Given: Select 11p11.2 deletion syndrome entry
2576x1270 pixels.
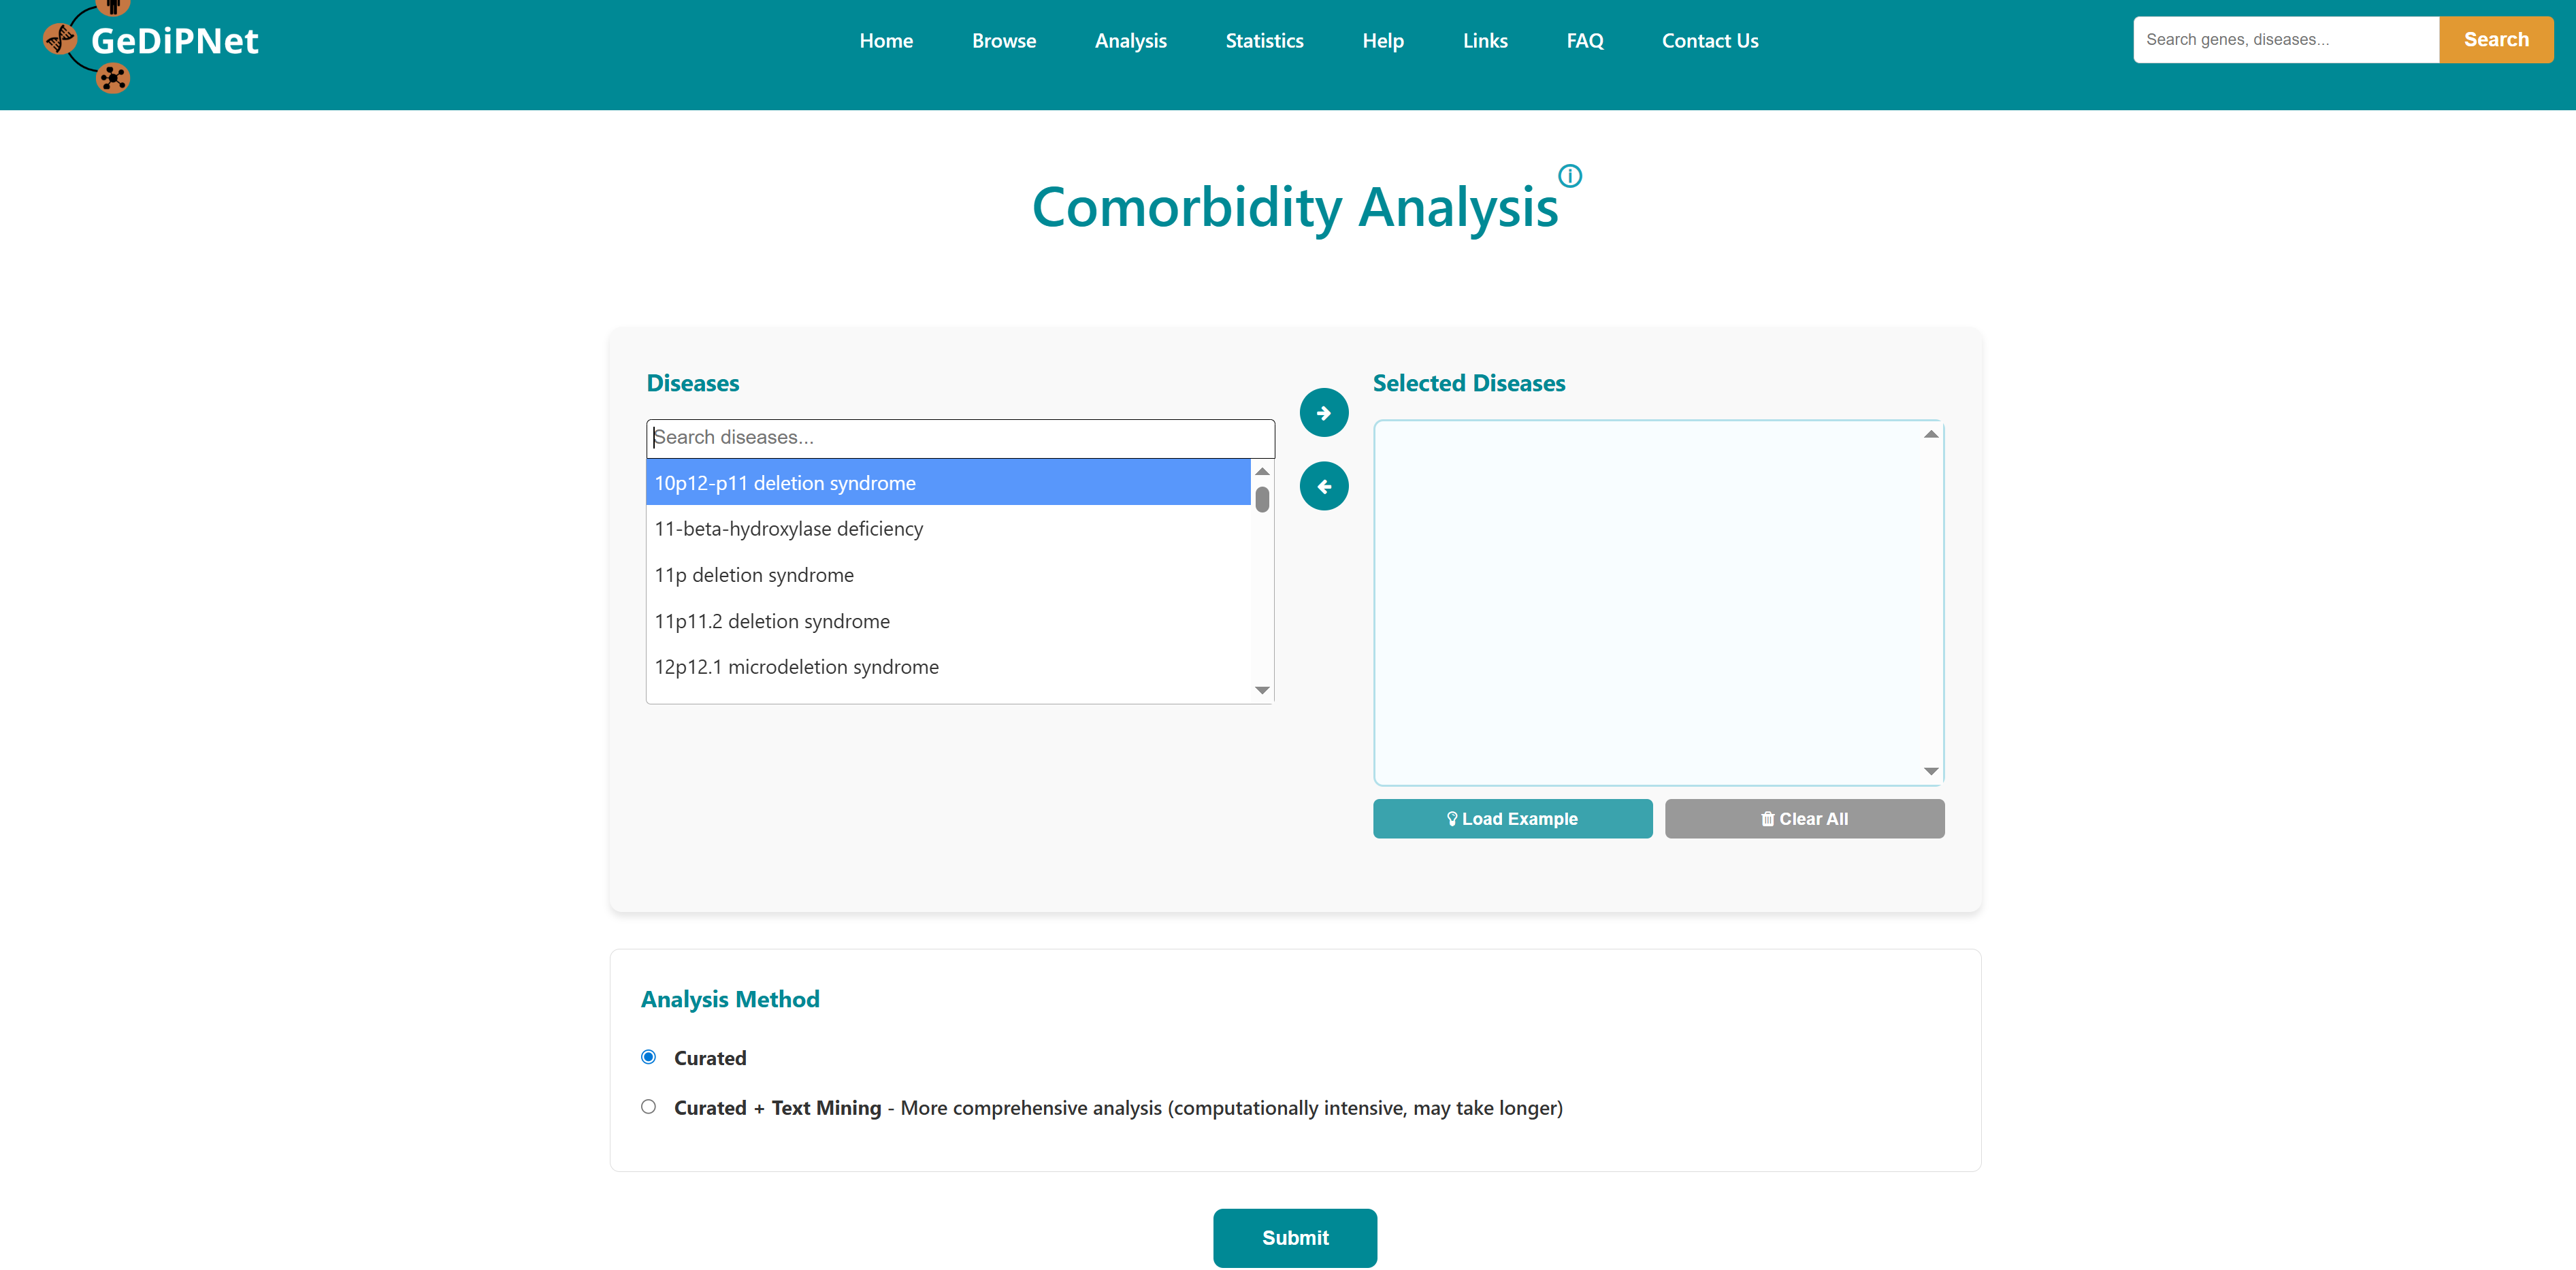Looking at the screenshot, I should tap(771, 621).
